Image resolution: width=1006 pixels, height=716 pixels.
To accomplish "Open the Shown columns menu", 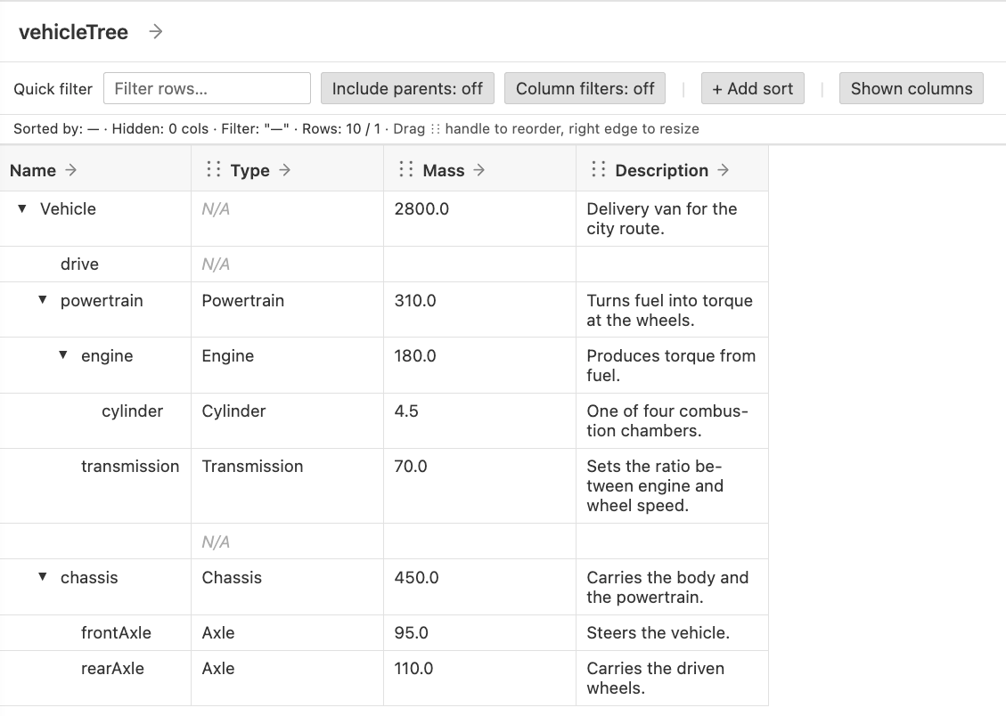I will click(912, 88).
